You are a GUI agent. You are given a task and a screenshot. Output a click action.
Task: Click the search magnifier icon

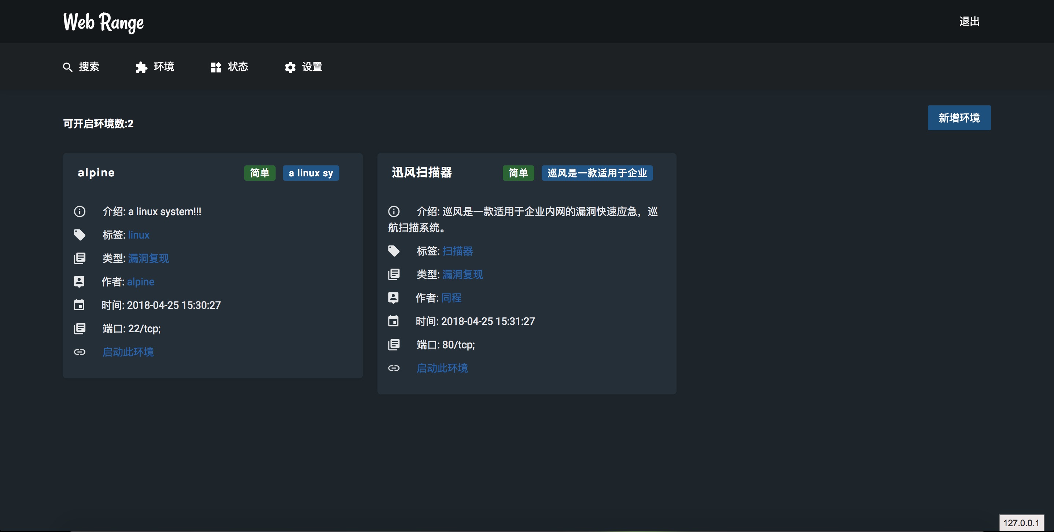67,67
